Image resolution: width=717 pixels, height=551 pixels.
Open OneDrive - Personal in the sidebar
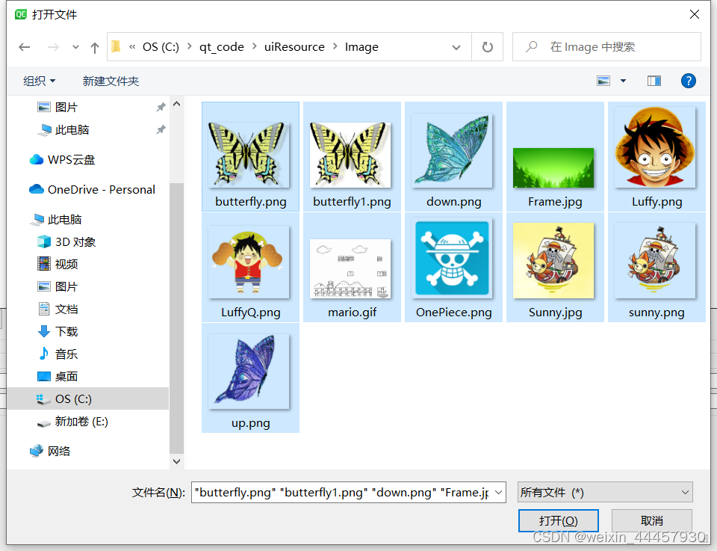click(x=92, y=189)
